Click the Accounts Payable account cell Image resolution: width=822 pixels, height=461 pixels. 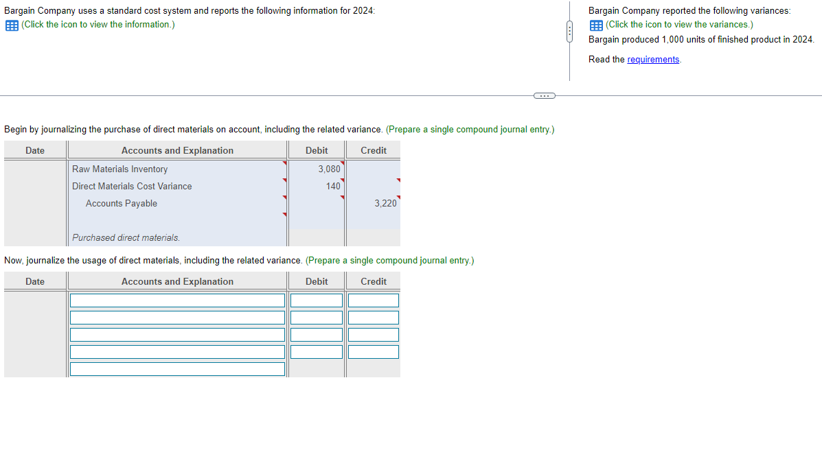[x=178, y=203]
